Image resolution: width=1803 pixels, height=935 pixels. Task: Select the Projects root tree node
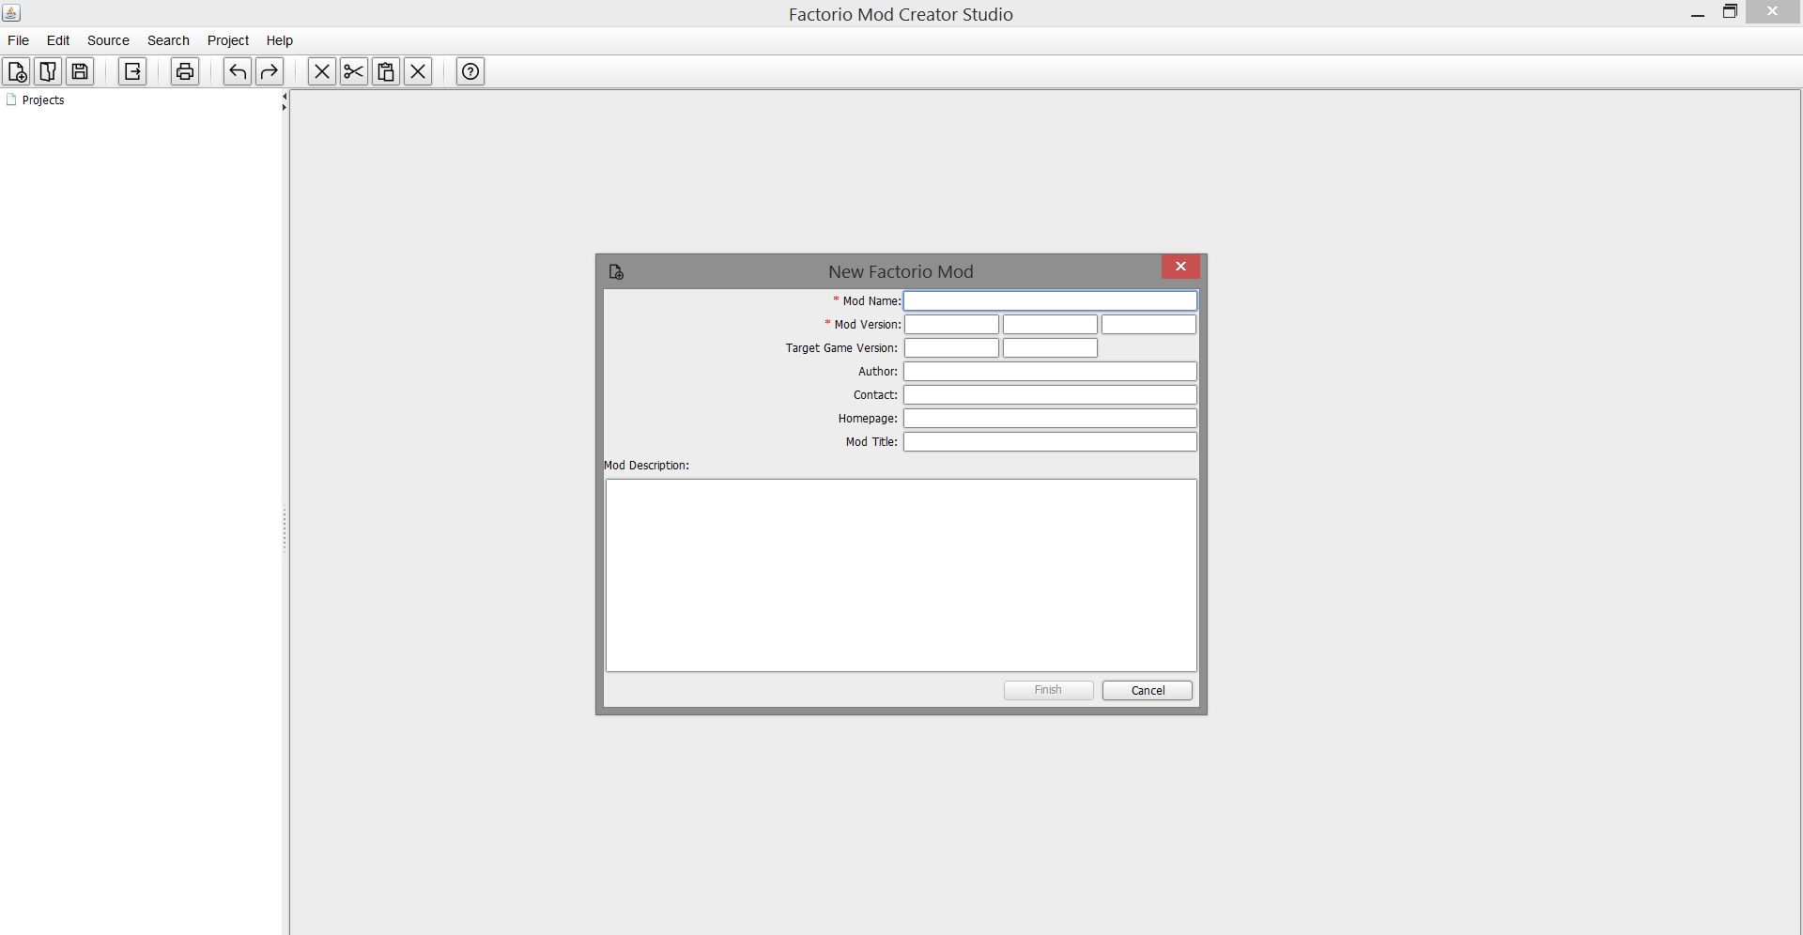35,100
